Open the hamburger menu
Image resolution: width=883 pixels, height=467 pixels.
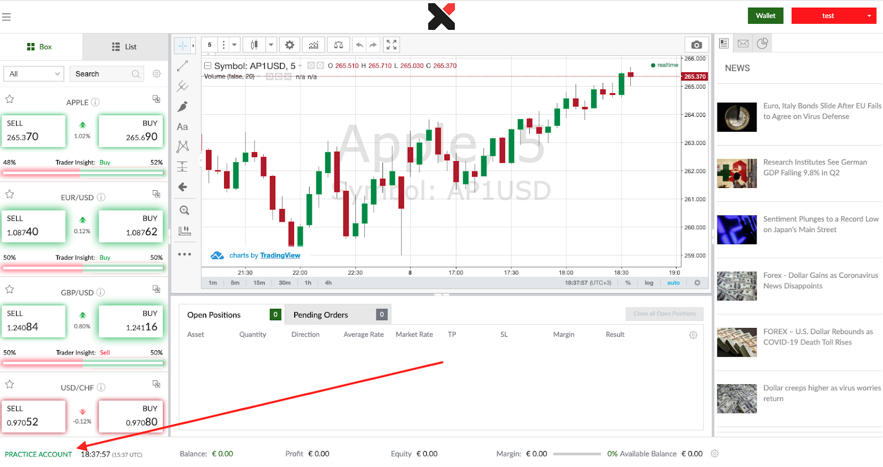(x=7, y=17)
